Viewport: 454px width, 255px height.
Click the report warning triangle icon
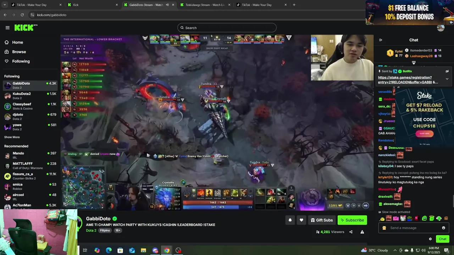(x=362, y=232)
